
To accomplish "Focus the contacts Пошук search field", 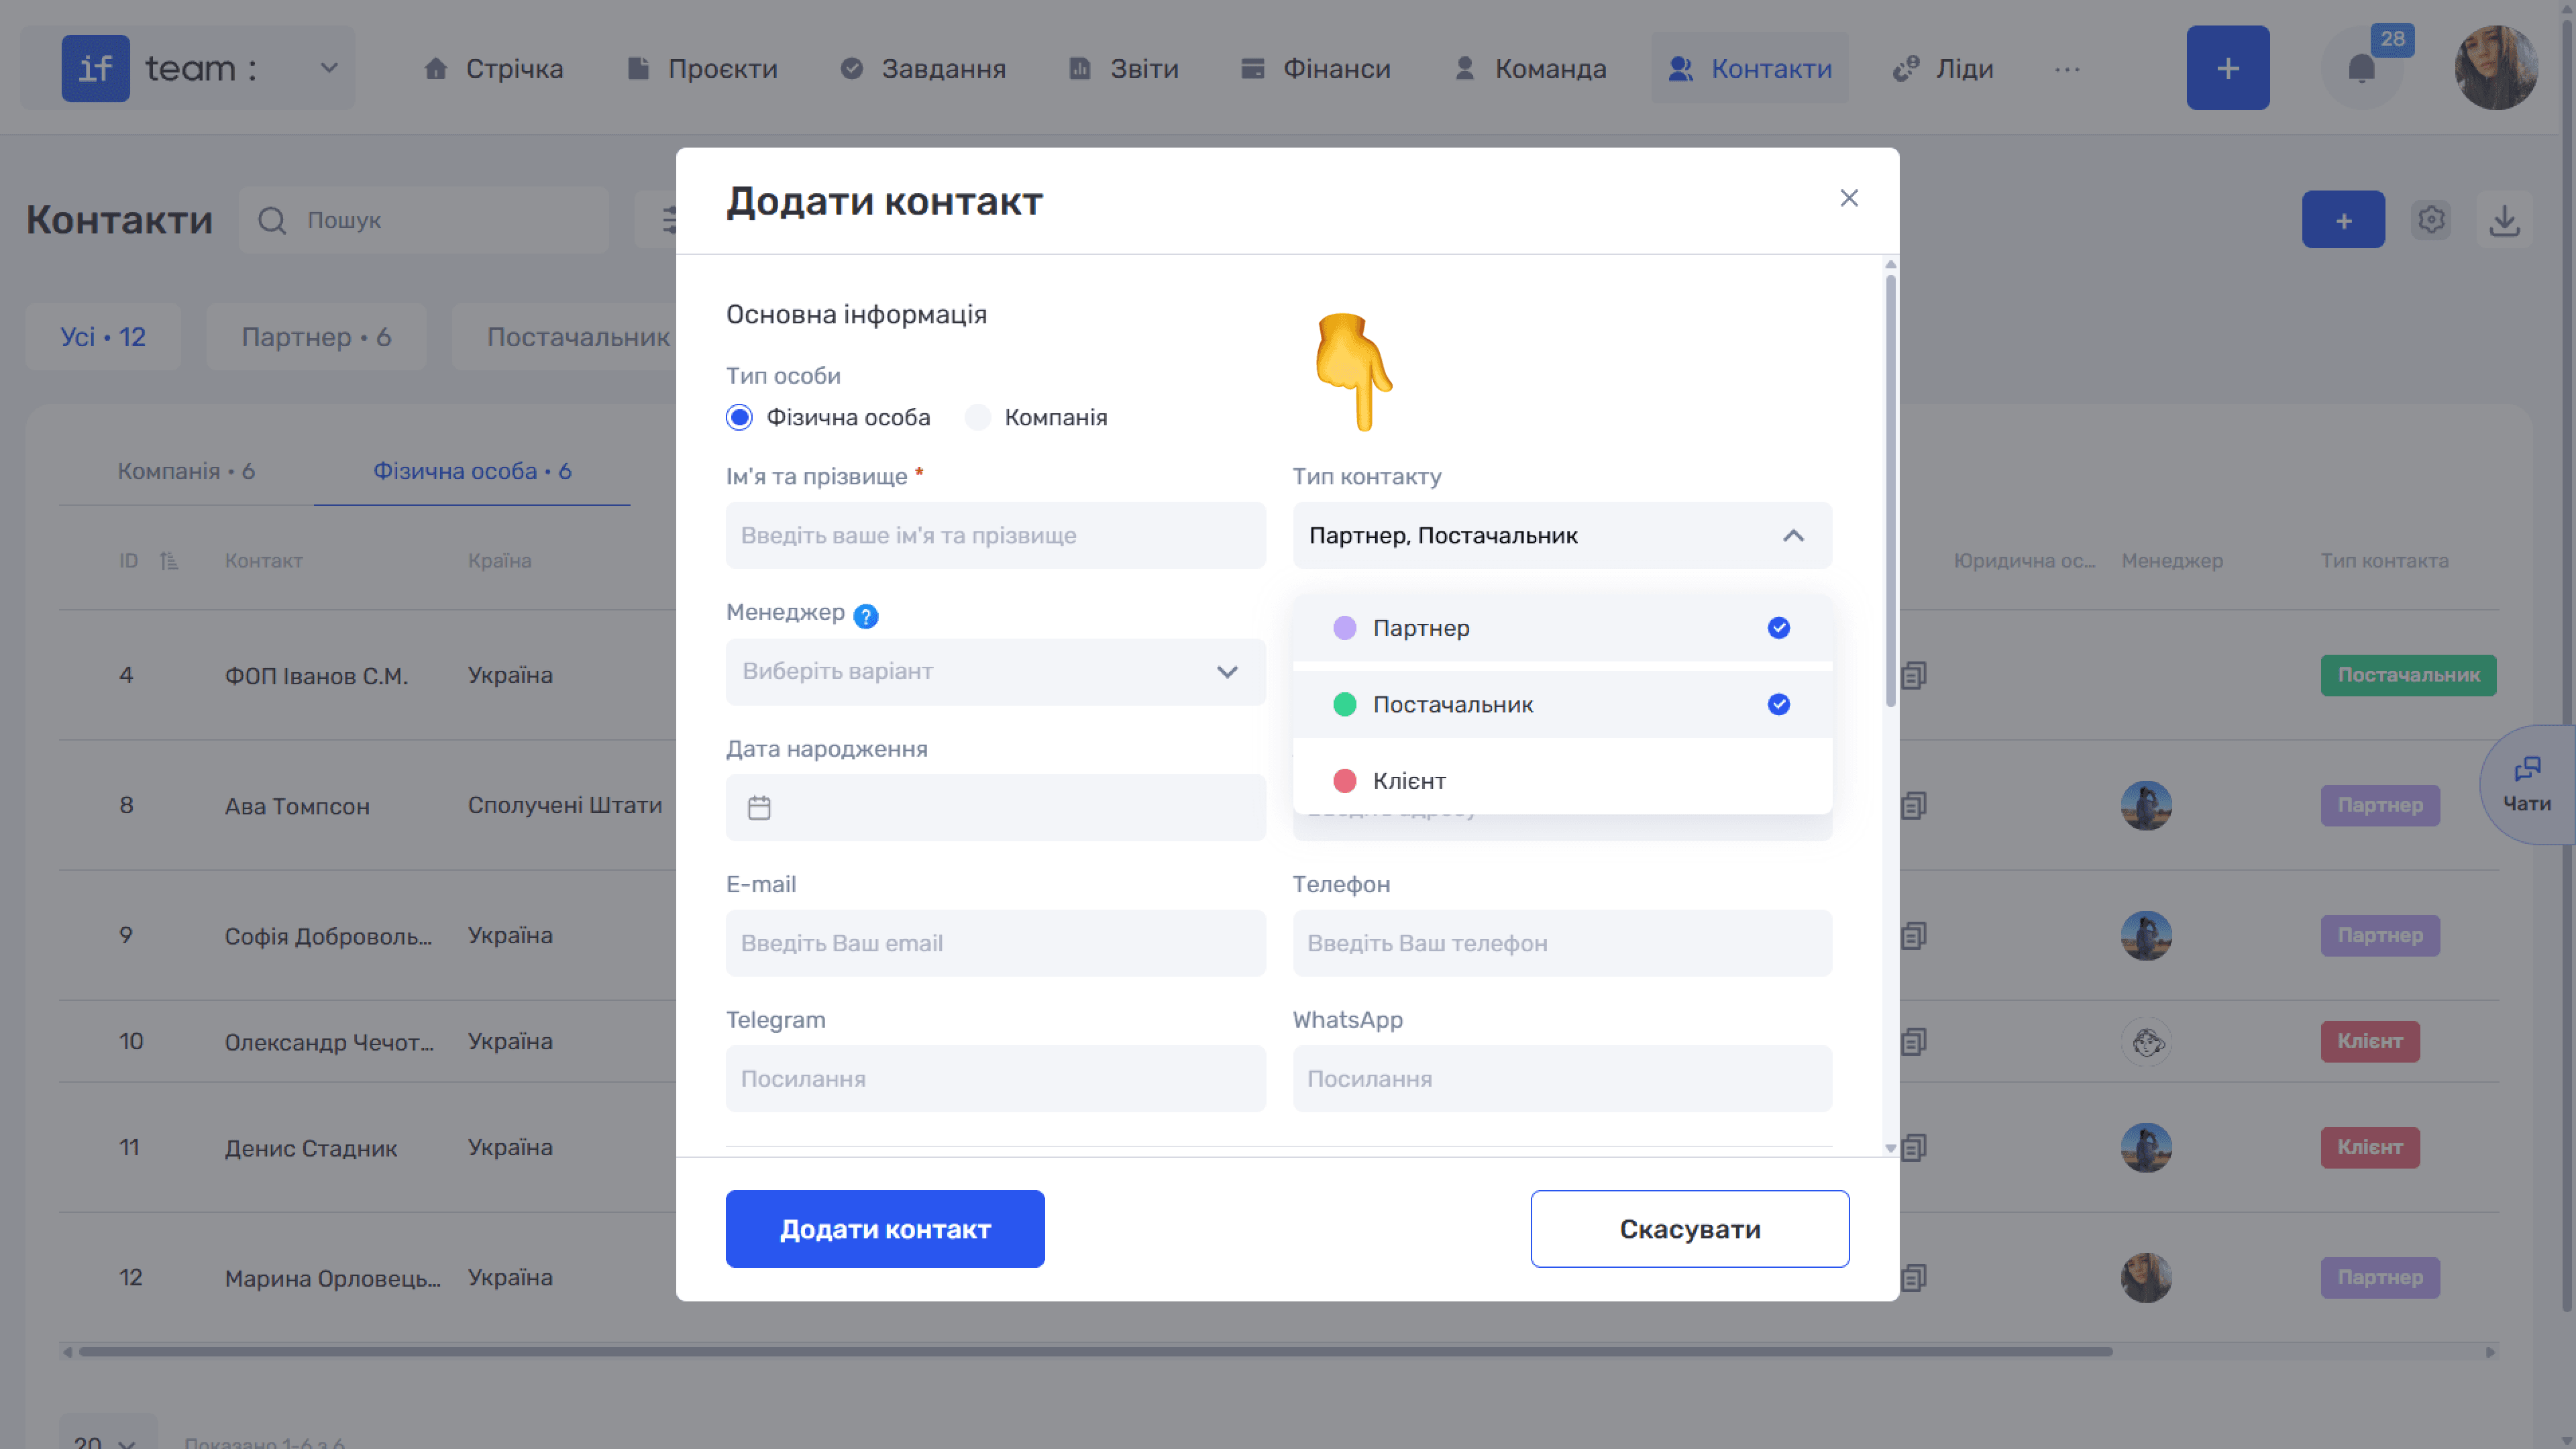I will [x=424, y=220].
